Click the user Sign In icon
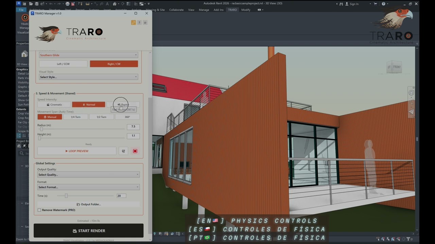Image resolution: width=435 pixels, height=244 pixels. click(x=347, y=4)
